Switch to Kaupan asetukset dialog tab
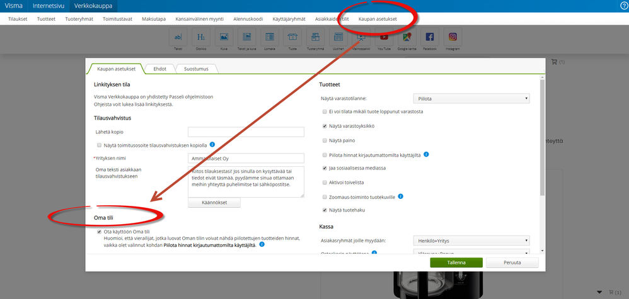This screenshot has height=299, width=629. [117, 69]
